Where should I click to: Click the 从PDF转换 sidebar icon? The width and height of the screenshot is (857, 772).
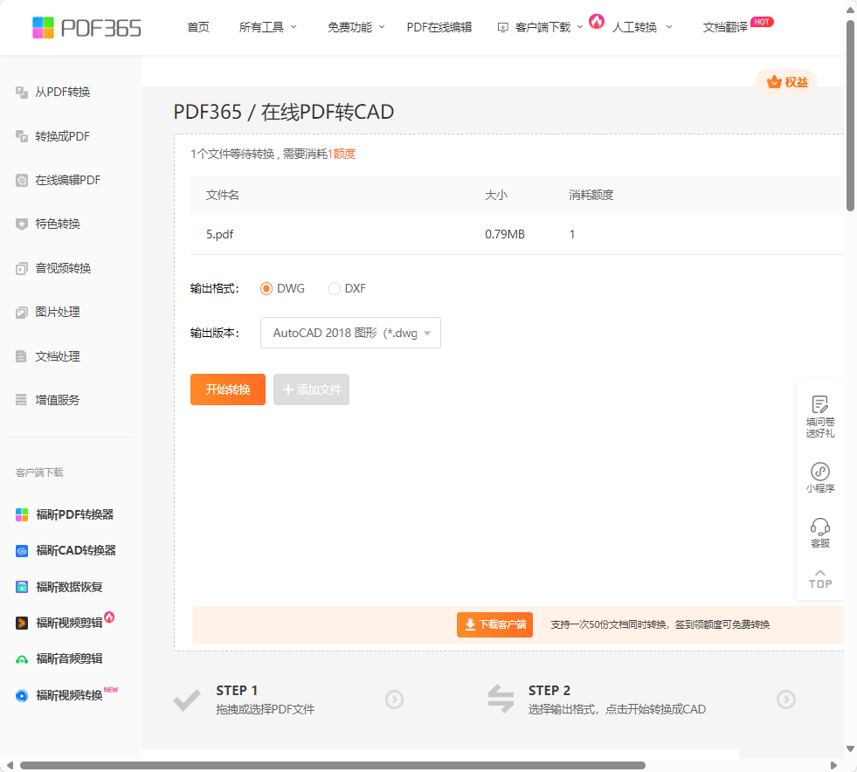[x=22, y=92]
